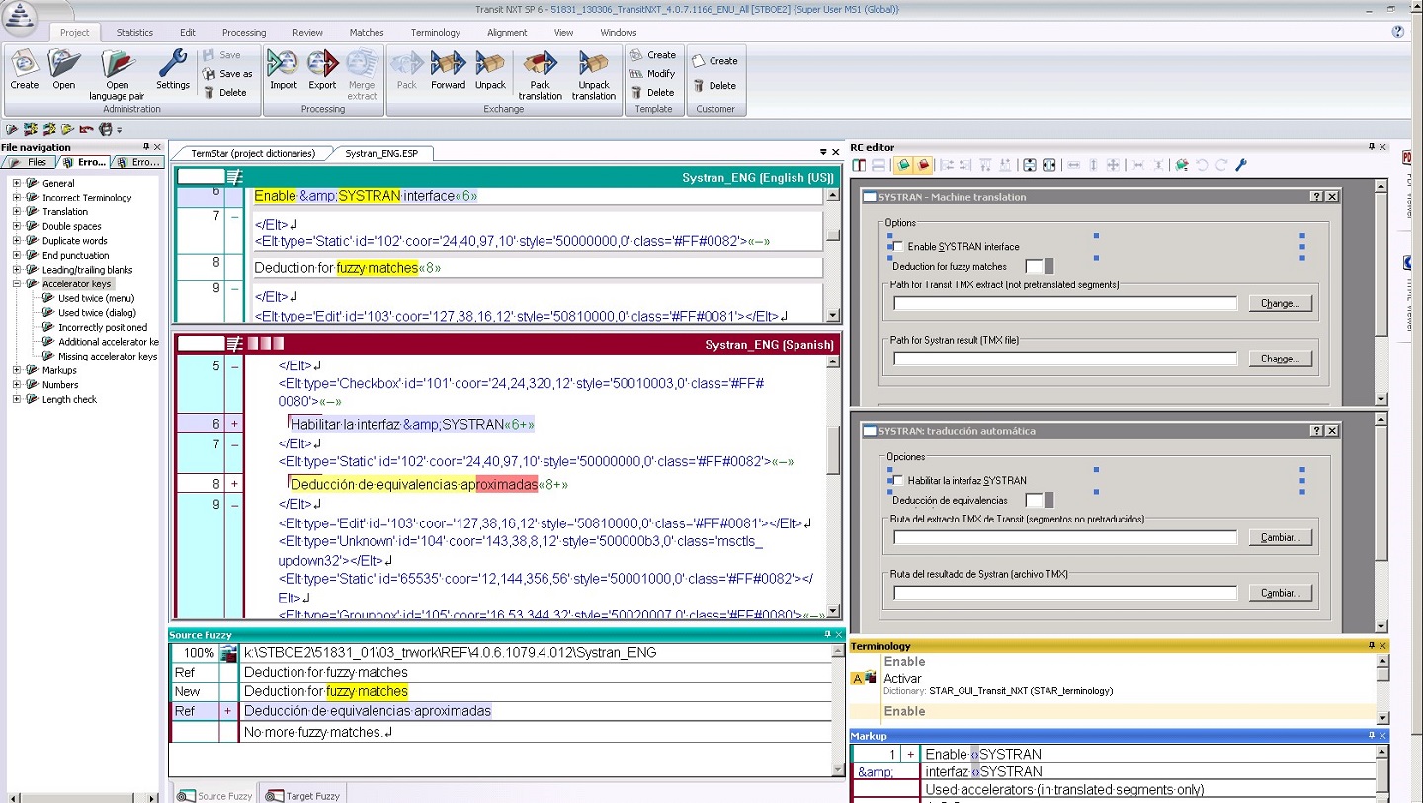This screenshot has height=803, width=1423.
Task: Click Modify in the Template group
Action: click(653, 73)
